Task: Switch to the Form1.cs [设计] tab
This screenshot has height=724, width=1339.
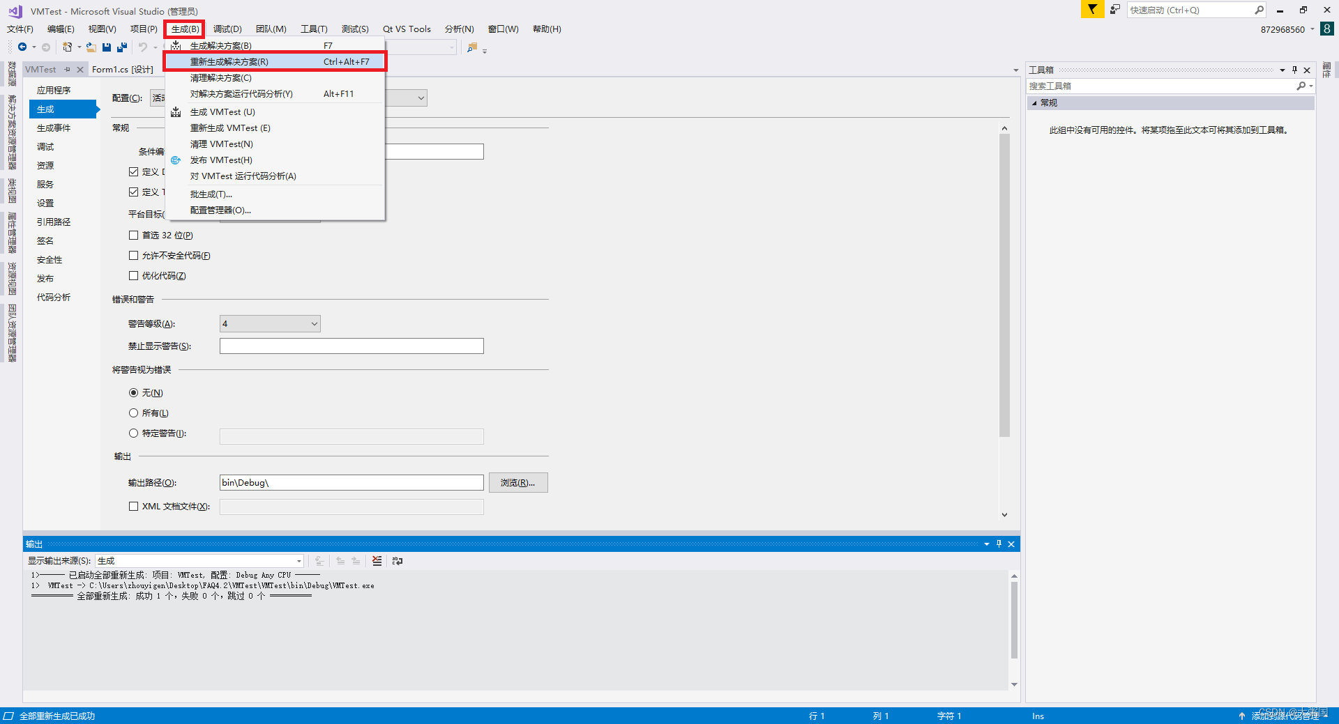Action: coord(123,70)
